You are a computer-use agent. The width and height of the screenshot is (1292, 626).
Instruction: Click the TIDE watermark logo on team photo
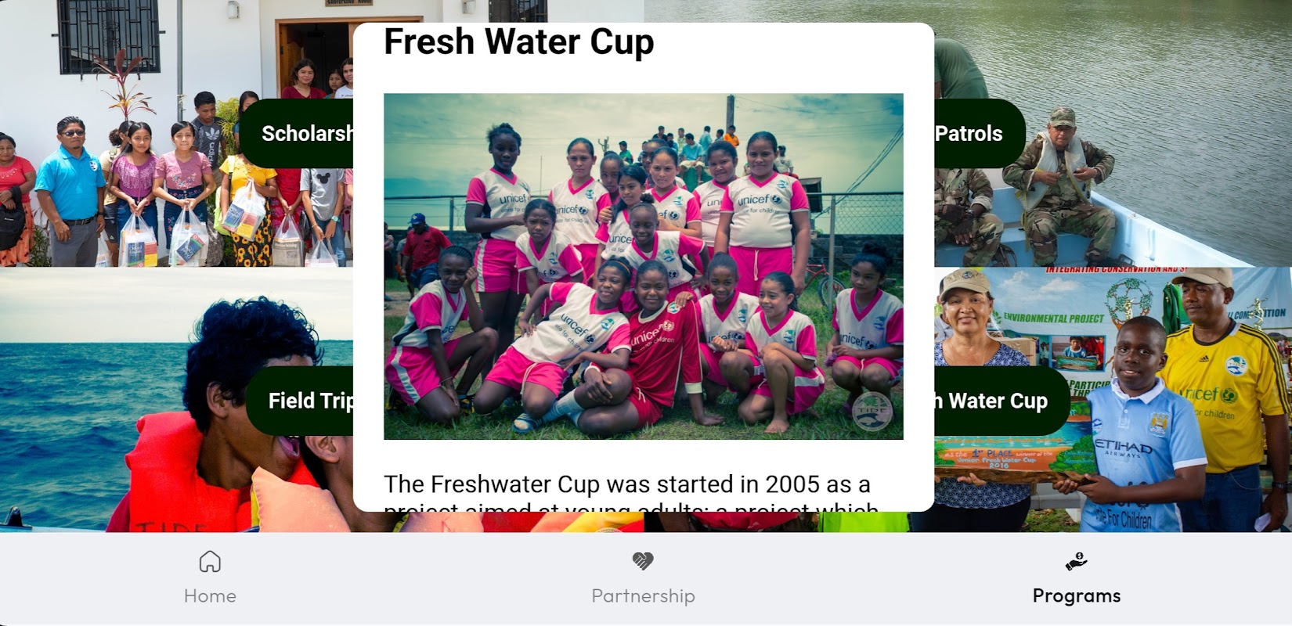[x=872, y=411]
